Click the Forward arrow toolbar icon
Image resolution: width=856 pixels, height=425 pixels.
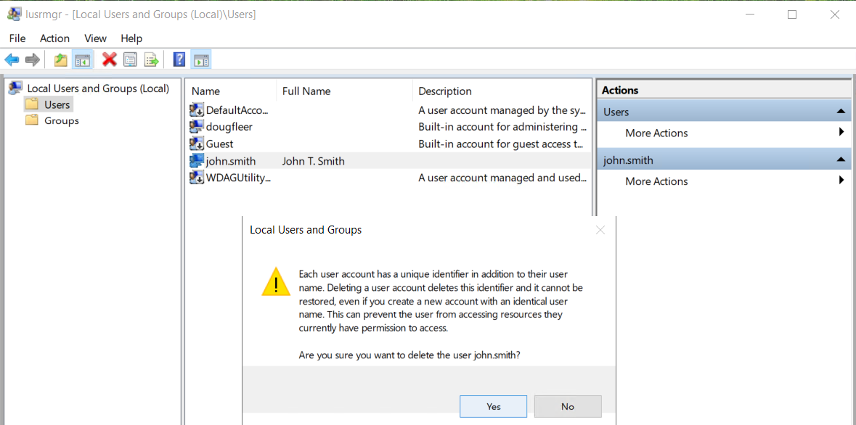(x=32, y=59)
